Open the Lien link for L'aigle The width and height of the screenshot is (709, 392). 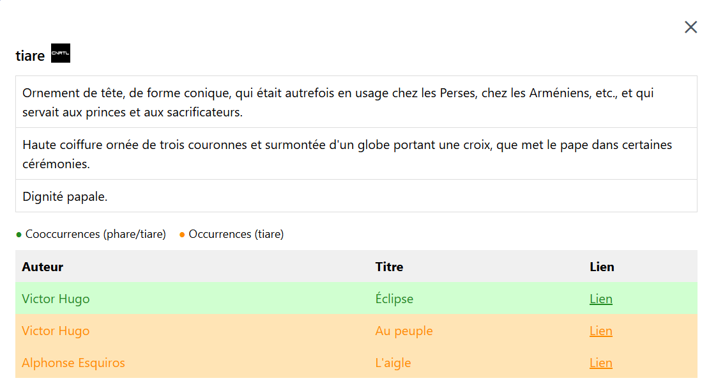click(601, 363)
